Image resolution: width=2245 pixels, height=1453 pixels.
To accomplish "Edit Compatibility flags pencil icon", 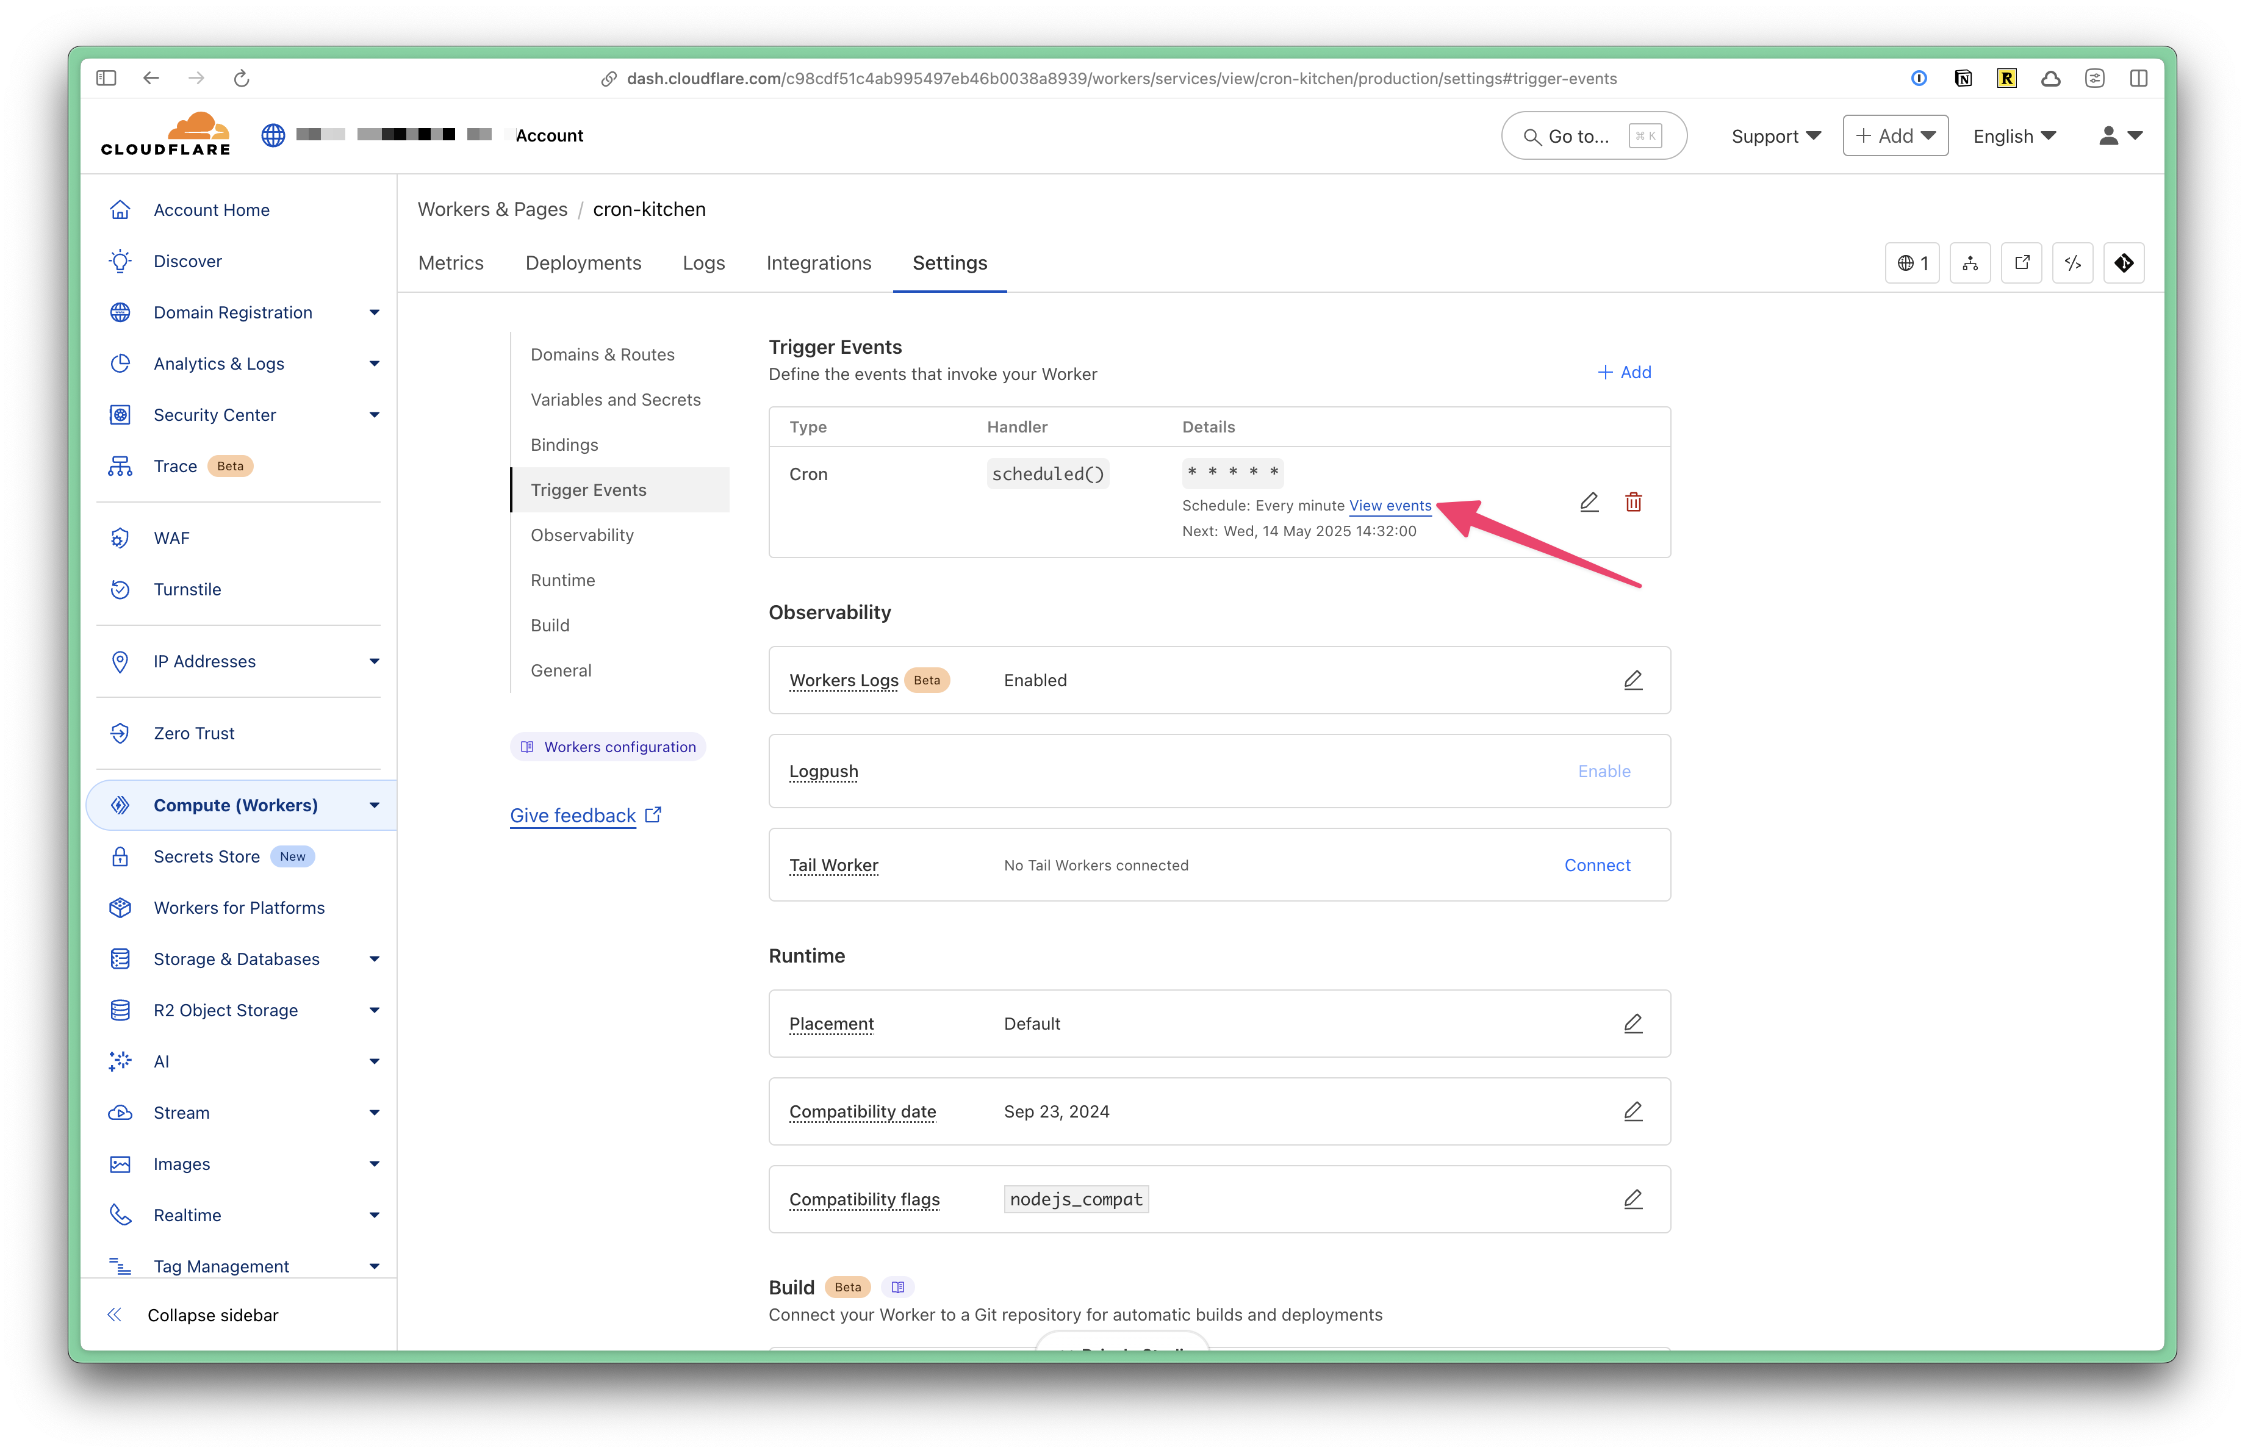I will click(x=1632, y=1199).
